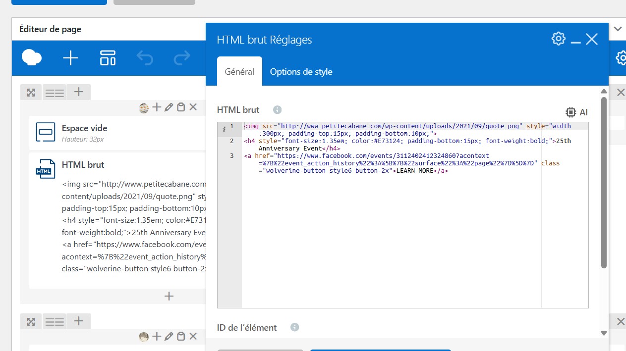
Task: Show info tooltip beside HTML brut label
Action: click(278, 110)
